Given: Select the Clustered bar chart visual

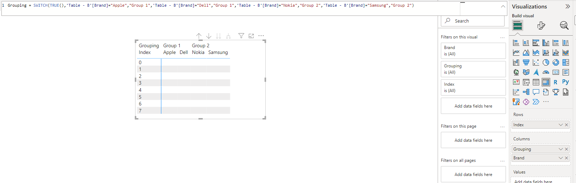Looking at the screenshot, I should 536,43.
